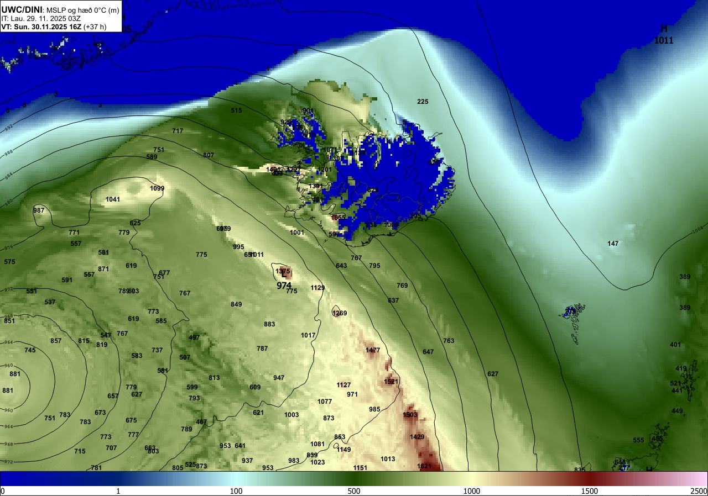Click the '769' height value
The height and width of the screenshot is (496, 708).
pyautogui.click(x=402, y=286)
